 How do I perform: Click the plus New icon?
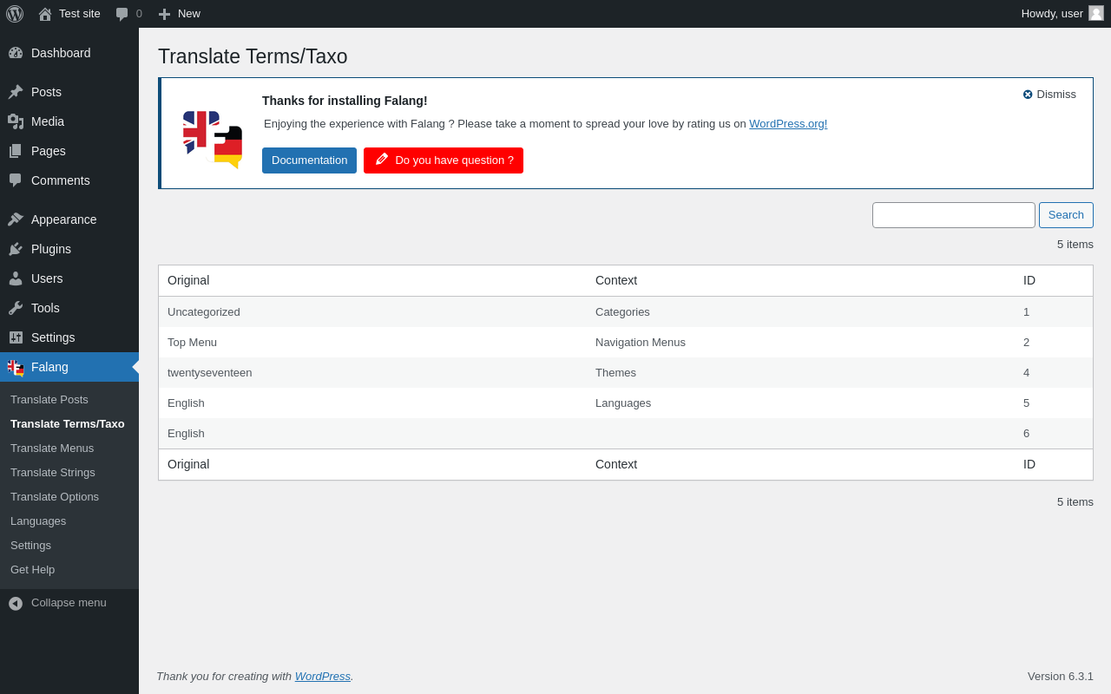tap(164, 14)
